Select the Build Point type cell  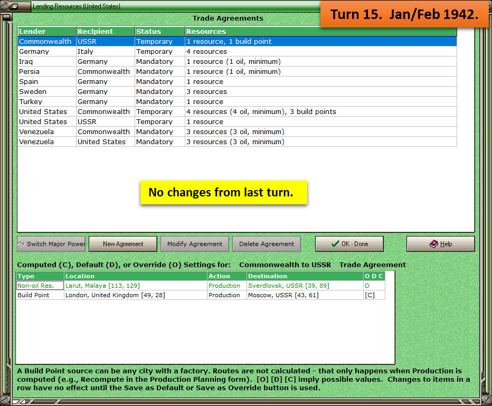pos(40,295)
